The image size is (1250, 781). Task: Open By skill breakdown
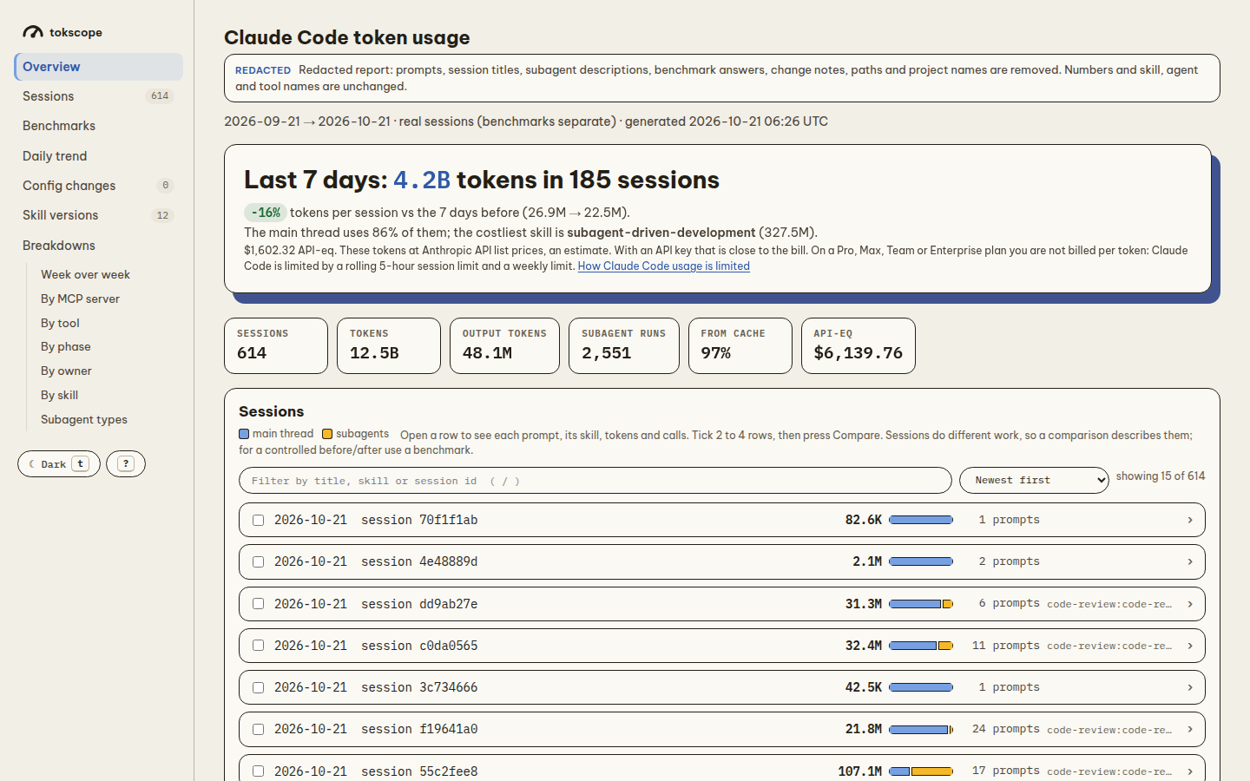pos(59,395)
